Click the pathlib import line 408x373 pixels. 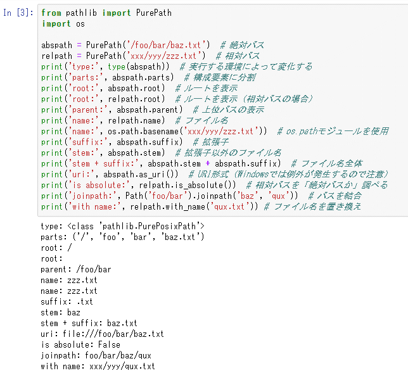106,13
